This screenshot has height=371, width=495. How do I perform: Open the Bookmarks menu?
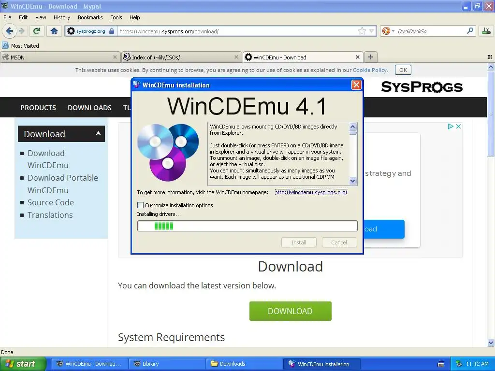point(90,17)
